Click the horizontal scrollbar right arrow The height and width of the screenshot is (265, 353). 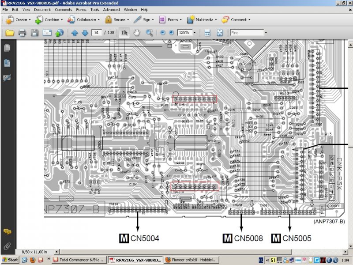pos(345,251)
